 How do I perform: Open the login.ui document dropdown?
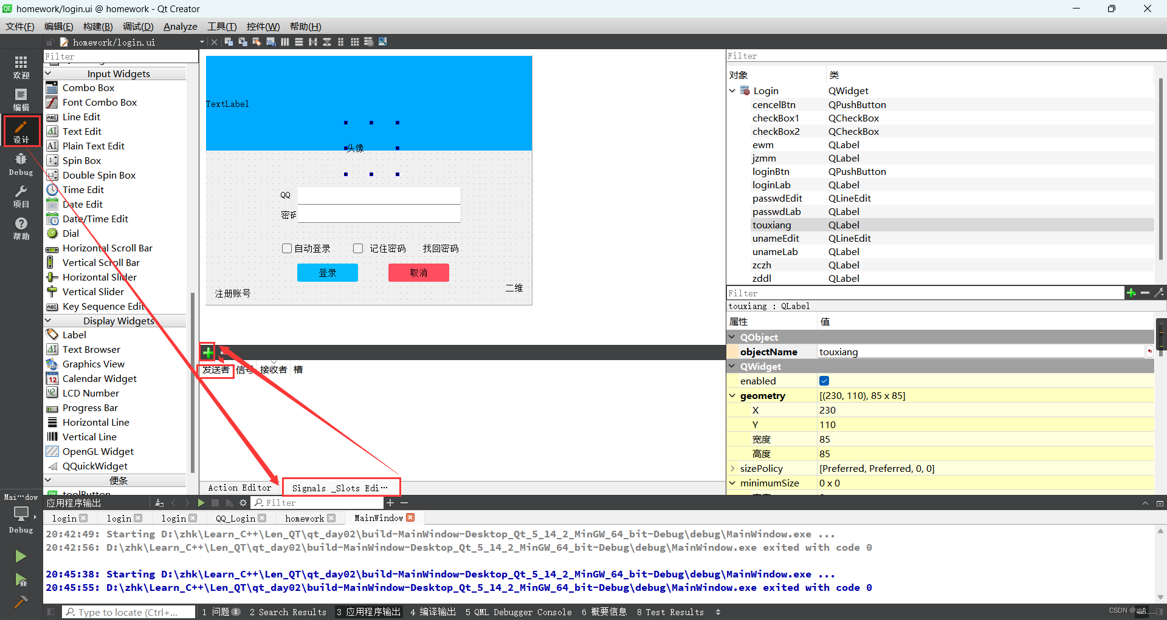click(x=202, y=42)
